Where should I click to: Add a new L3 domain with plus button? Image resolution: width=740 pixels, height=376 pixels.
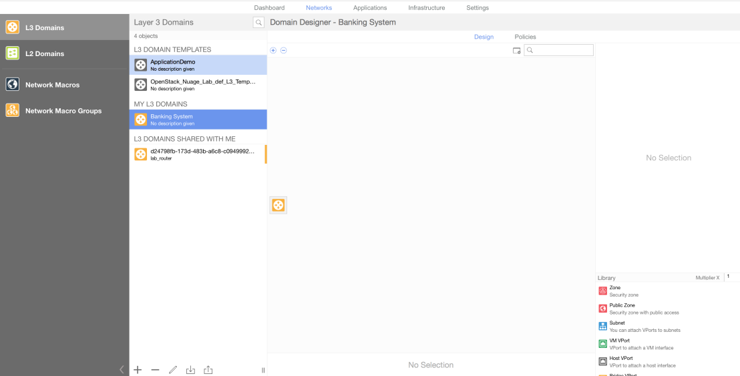coord(138,369)
